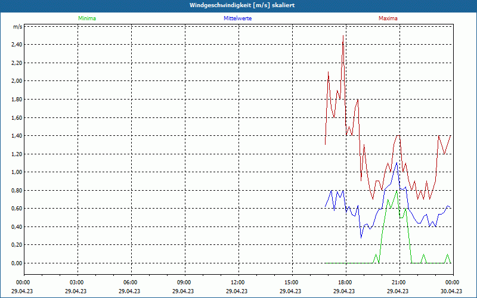Click the green Minima legend label
477x298 pixels.
tap(87, 18)
